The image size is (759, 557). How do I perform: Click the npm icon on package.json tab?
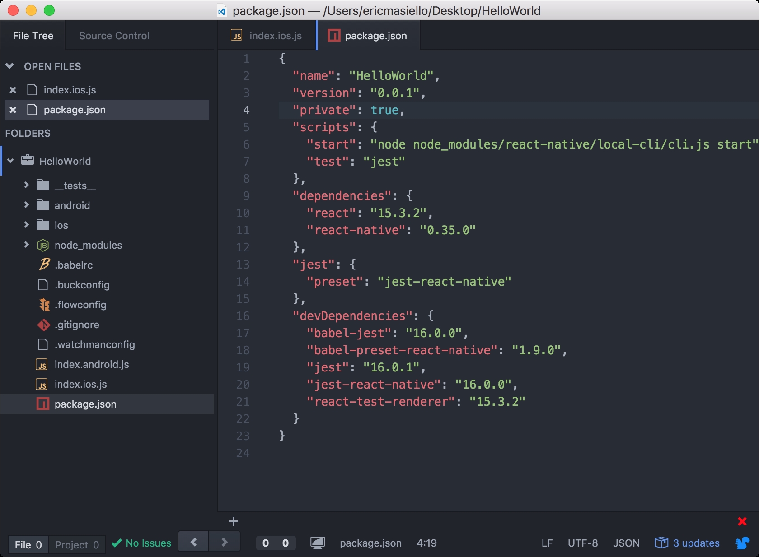(x=334, y=35)
